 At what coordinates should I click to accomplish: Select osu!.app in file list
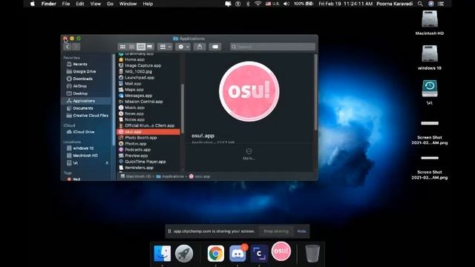pyautogui.click(x=148, y=132)
